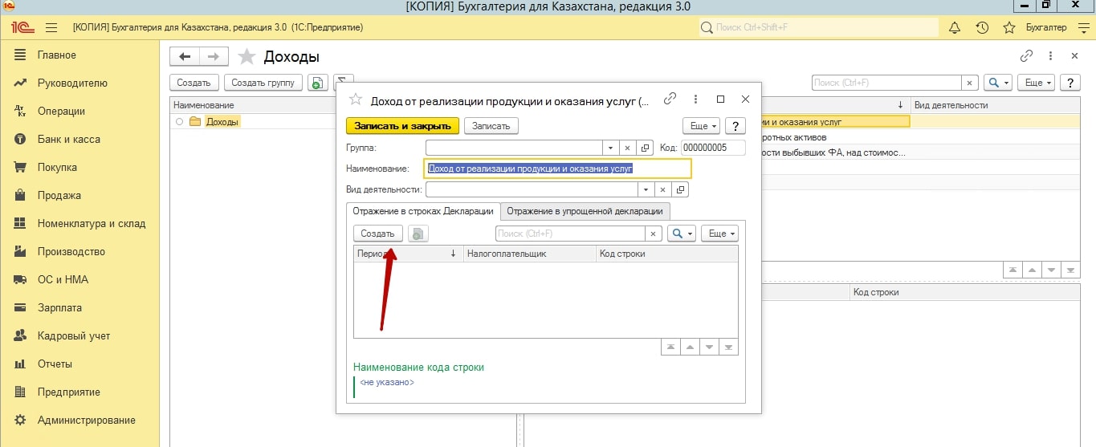The height and width of the screenshot is (447, 1096).
Task: Select the Доходы folder in tree
Action: point(222,122)
